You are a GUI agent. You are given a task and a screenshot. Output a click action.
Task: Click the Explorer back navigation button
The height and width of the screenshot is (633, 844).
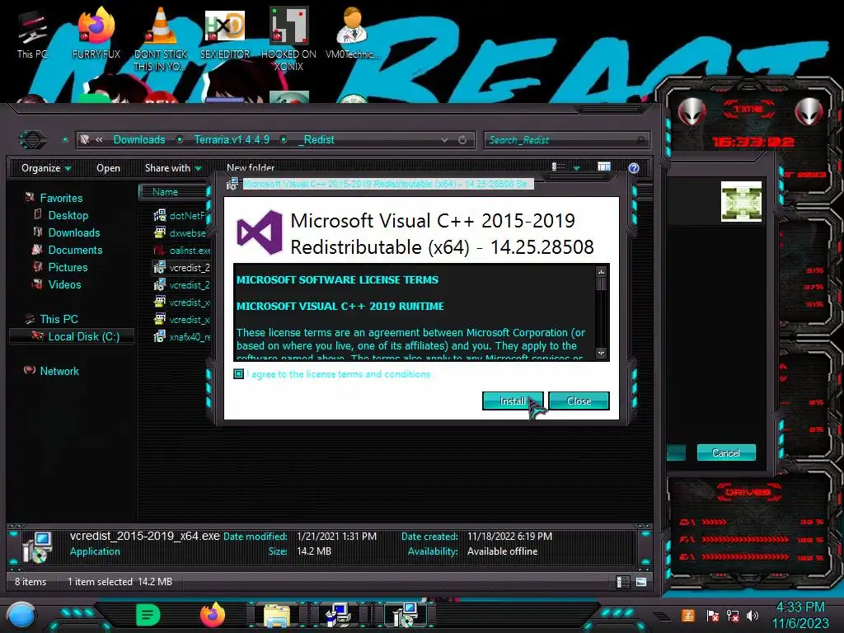[x=33, y=140]
